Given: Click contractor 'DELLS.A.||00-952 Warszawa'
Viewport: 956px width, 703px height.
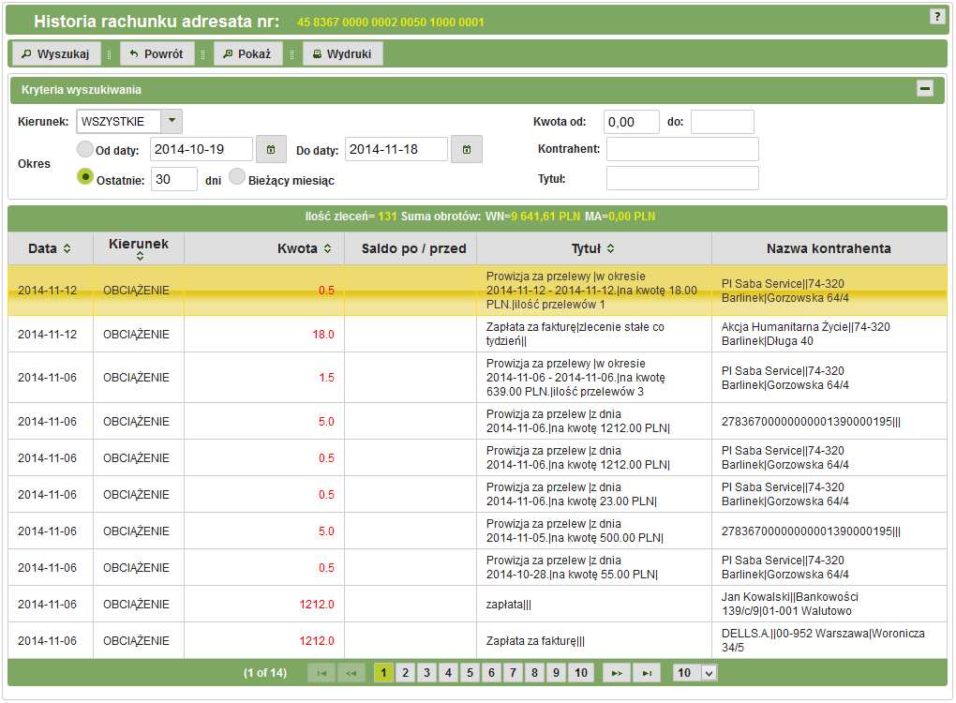Looking at the screenshot, I should [x=823, y=640].
